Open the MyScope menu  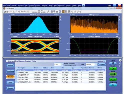point(61,6)
